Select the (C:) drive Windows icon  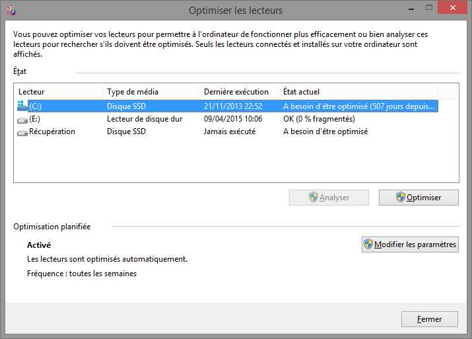[x=22, y=106]
